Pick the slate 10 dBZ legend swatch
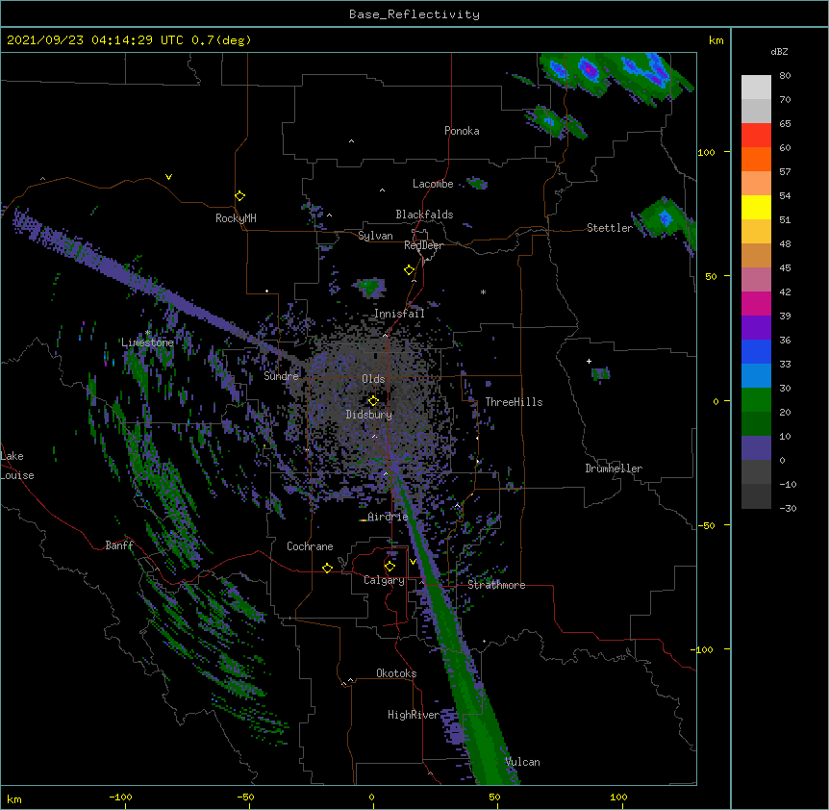Viewport: 829px width, 810px height. pyautogui.click(x=756, y=448)
